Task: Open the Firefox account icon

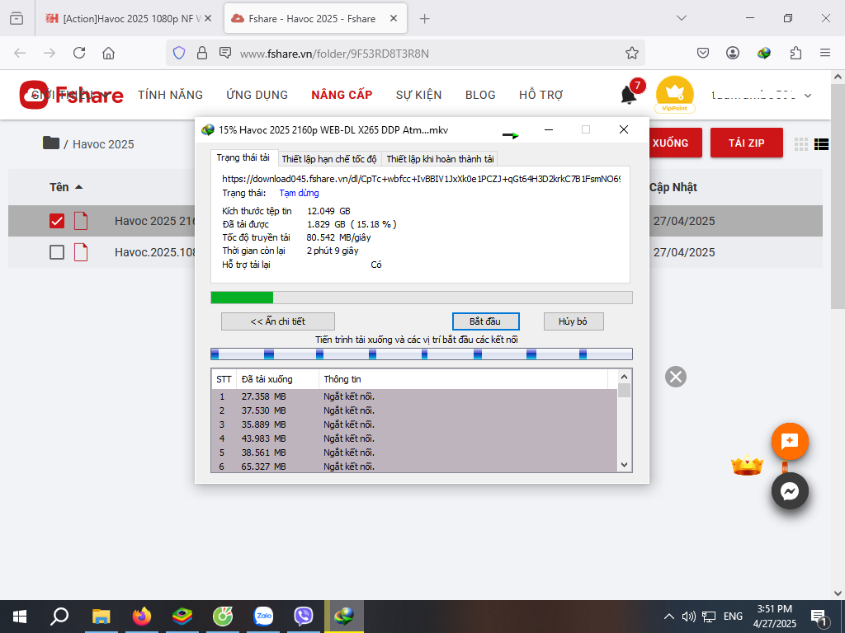Action: tap(733, 53)
